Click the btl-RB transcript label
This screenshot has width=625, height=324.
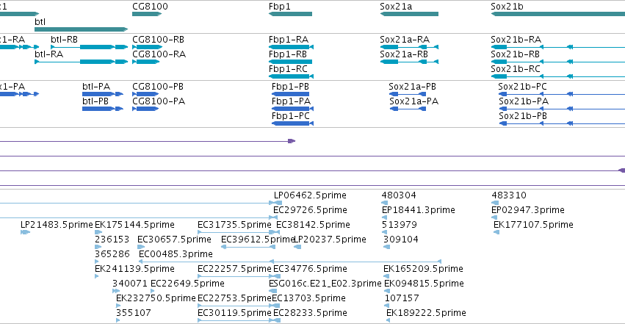pyautogui.click(x=64, y=40)
